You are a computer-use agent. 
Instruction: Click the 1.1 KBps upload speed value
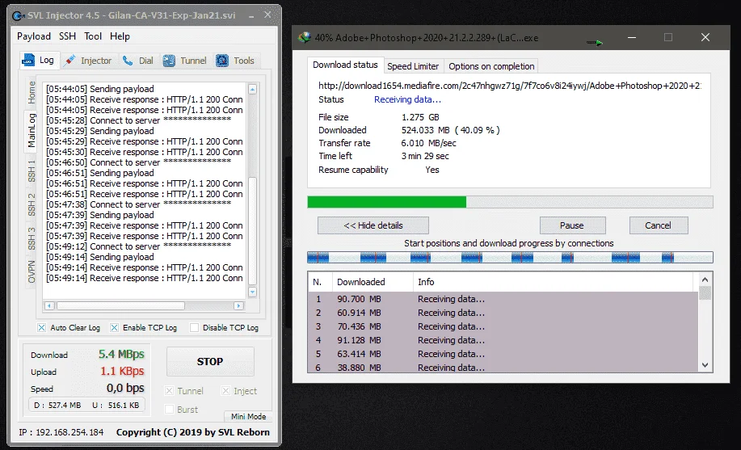point(122,371)
